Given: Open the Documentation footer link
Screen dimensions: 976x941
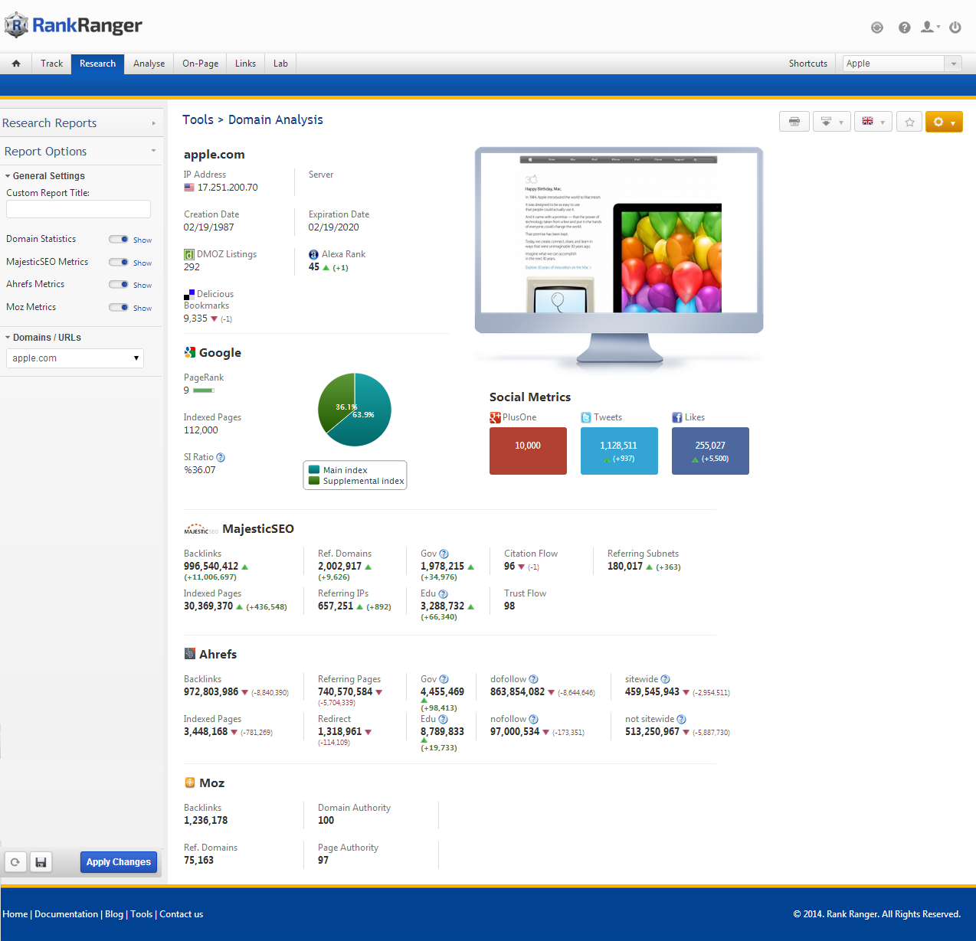Looking at the screenshot, I should click(x=67, y=914).
